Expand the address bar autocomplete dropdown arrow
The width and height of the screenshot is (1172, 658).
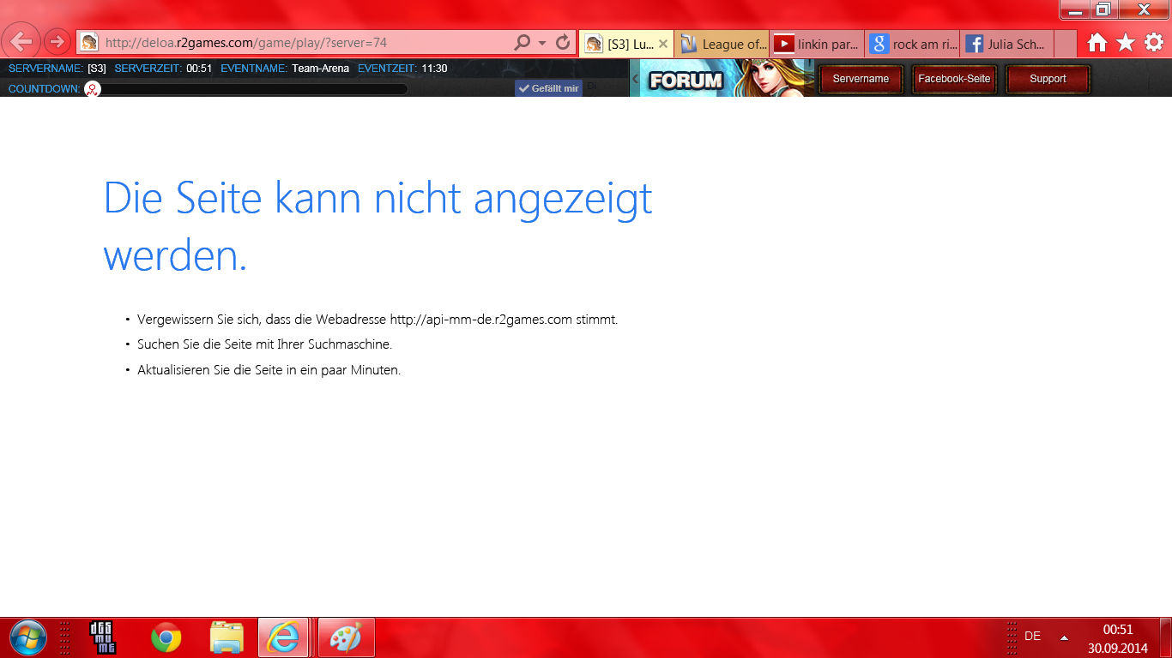coord(542,42)
